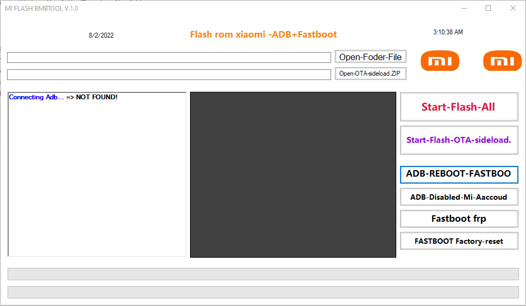Click the Open-OTA-sideload.ZIP button
Image resolution: width=526 pixels, height=306 pixels.
pos(370,74)
